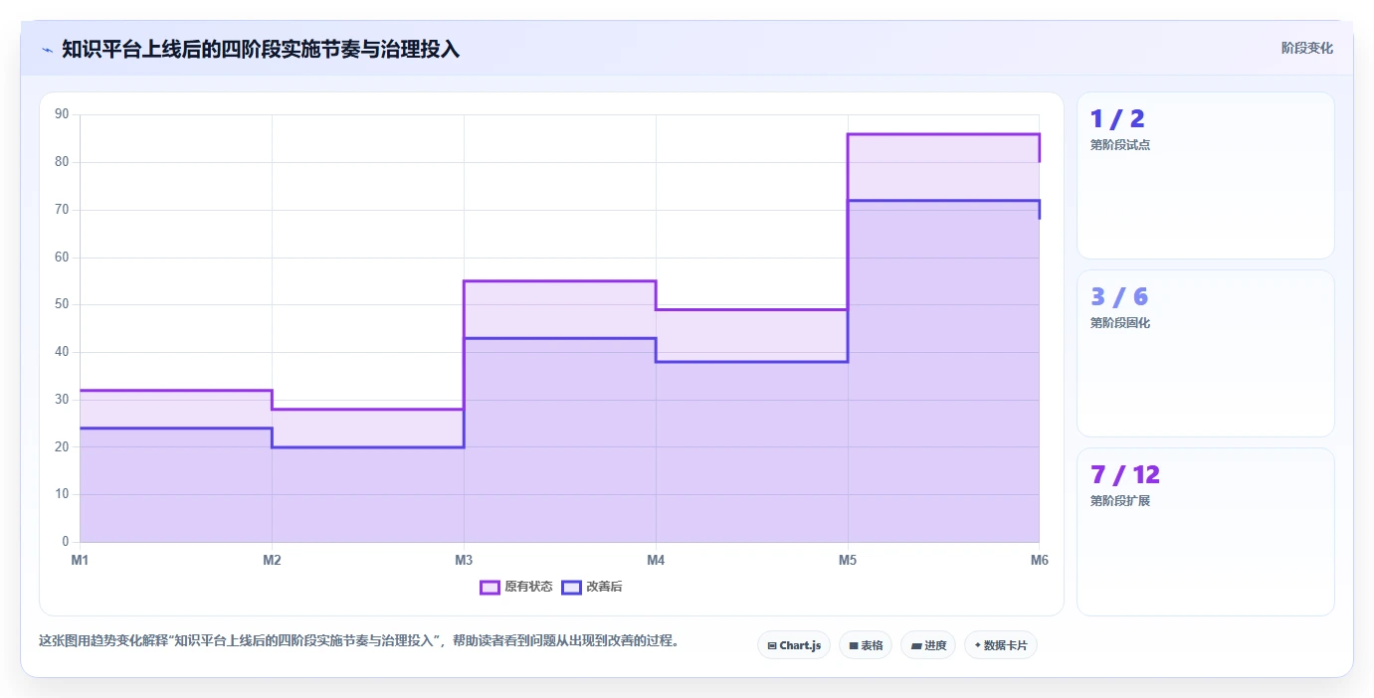1374x698 pixels.
Task: Click the chart title 知识平台上线后的四阶段实施节奏与治理投入
Action: 261,50
